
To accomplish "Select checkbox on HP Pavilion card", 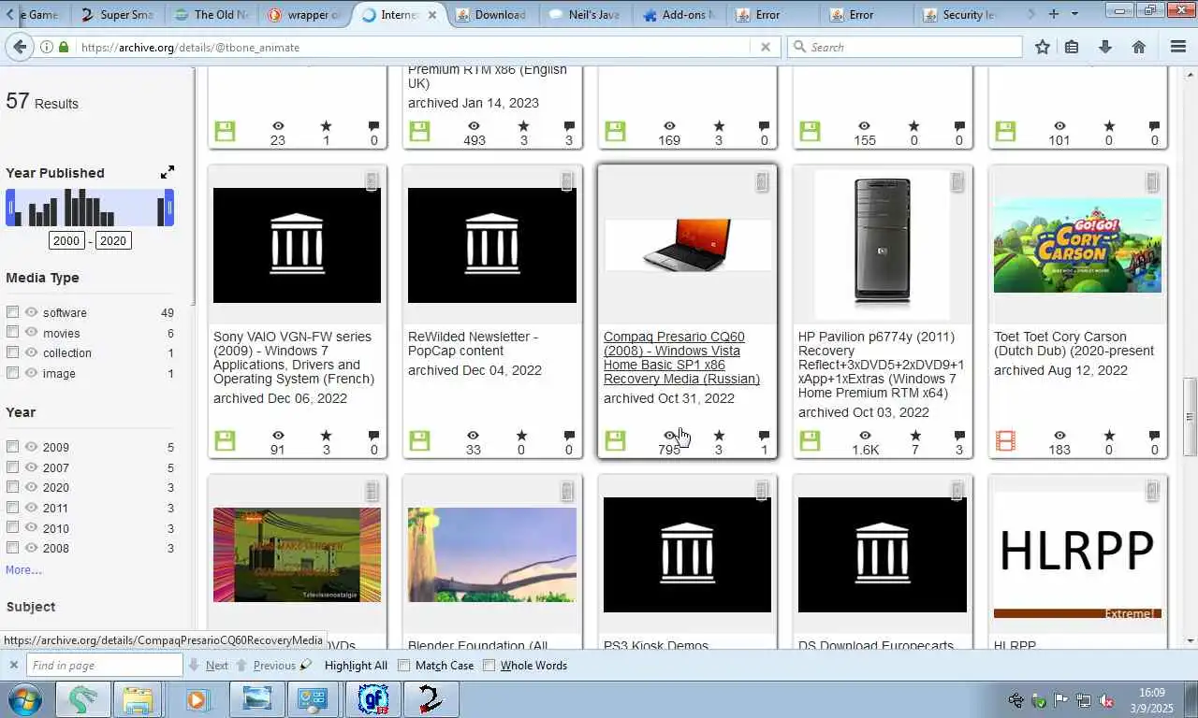I will [x=957, y=181].
